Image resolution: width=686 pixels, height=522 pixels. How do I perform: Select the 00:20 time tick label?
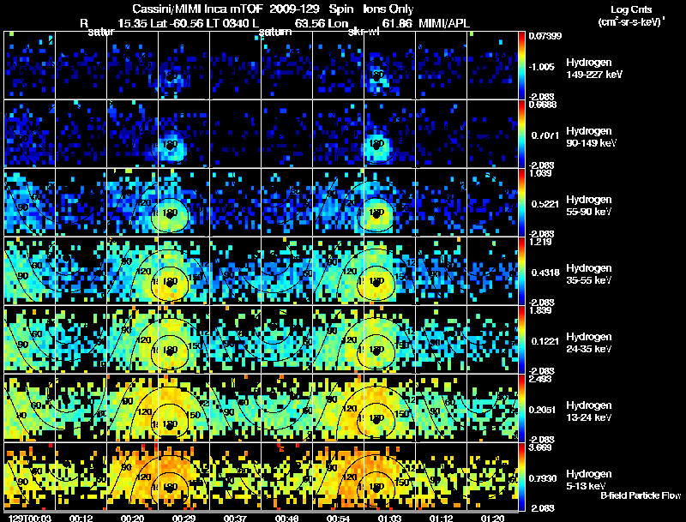[133, 519]
